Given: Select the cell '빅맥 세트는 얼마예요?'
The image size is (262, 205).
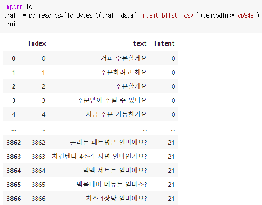Looking at the screenshot, I should (115, 171).
